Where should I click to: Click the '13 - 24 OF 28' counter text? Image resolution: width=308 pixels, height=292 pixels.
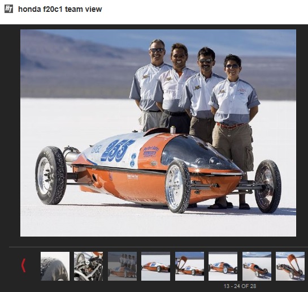[240, 286]
